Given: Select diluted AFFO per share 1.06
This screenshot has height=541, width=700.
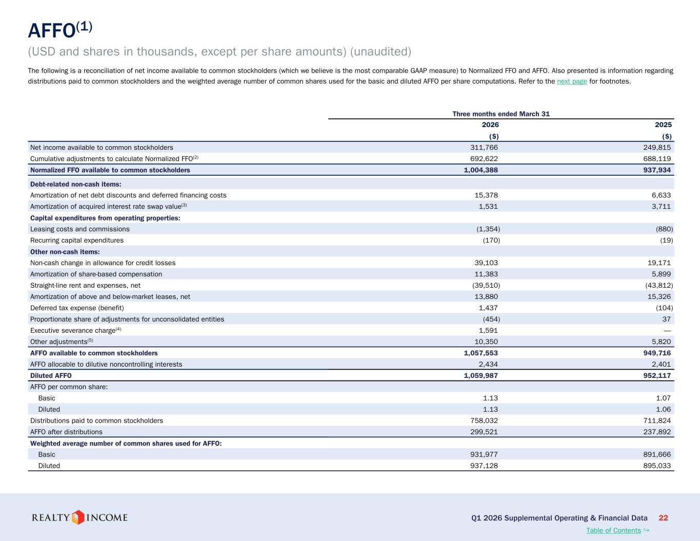Looking at the screenshot, I should (x=664, y=410).
